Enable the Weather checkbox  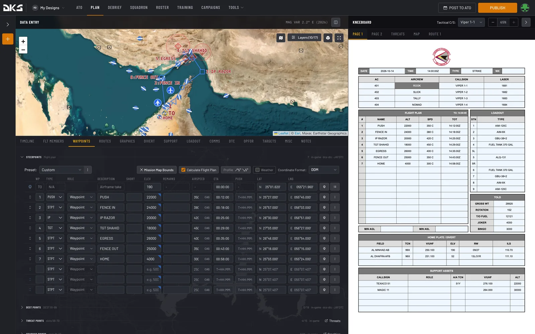[x=257, y=170]
